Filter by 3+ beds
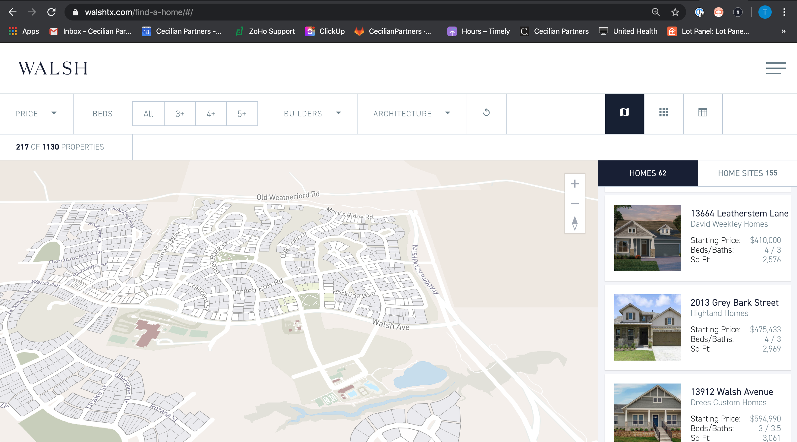 coord(180,114)
